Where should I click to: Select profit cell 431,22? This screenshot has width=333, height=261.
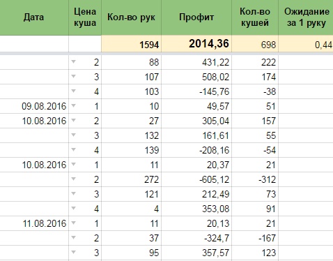(196, 62)
